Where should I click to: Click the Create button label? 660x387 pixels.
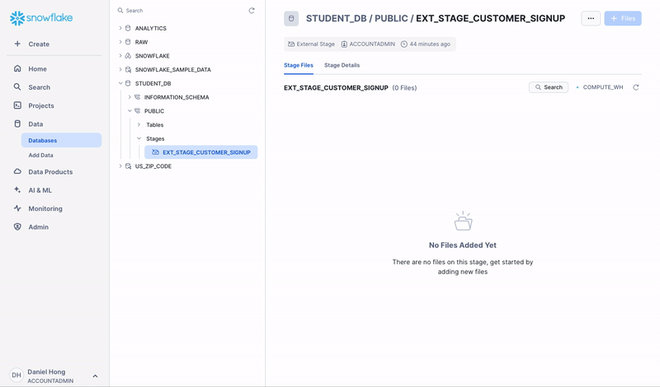pyautogui.click(x=39, y=44)
